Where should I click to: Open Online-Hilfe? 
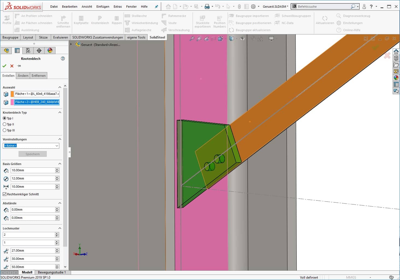[x=348, y=30]
